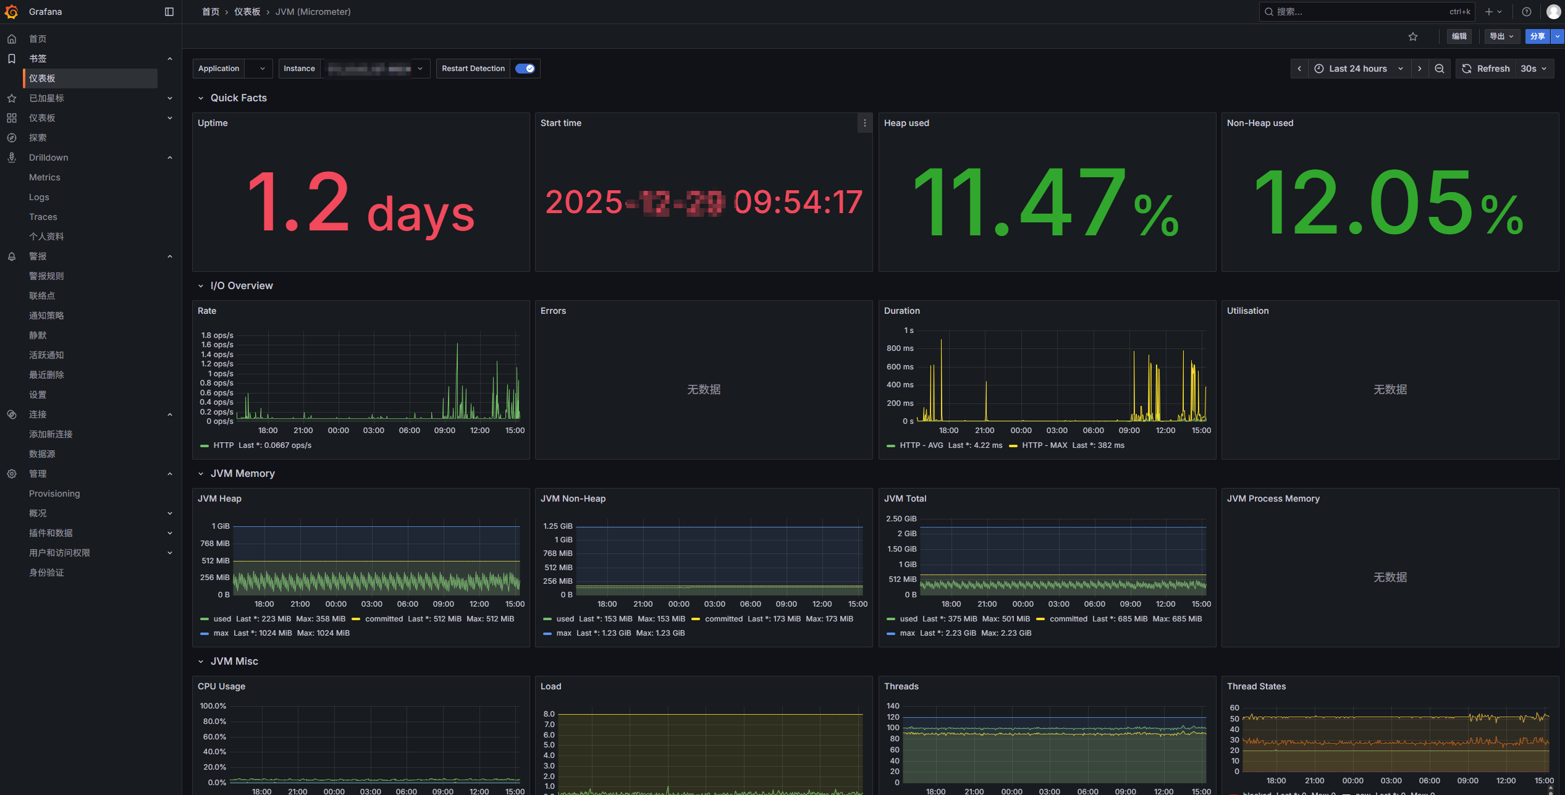Open Metrics under Drilldown
1565x795 pixels.
click(x=44, y=177)
